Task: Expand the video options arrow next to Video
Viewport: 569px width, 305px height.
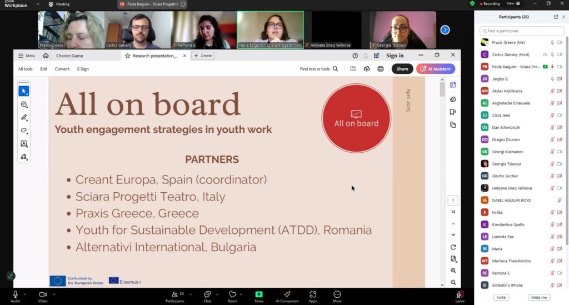Action: pos(54,294)
